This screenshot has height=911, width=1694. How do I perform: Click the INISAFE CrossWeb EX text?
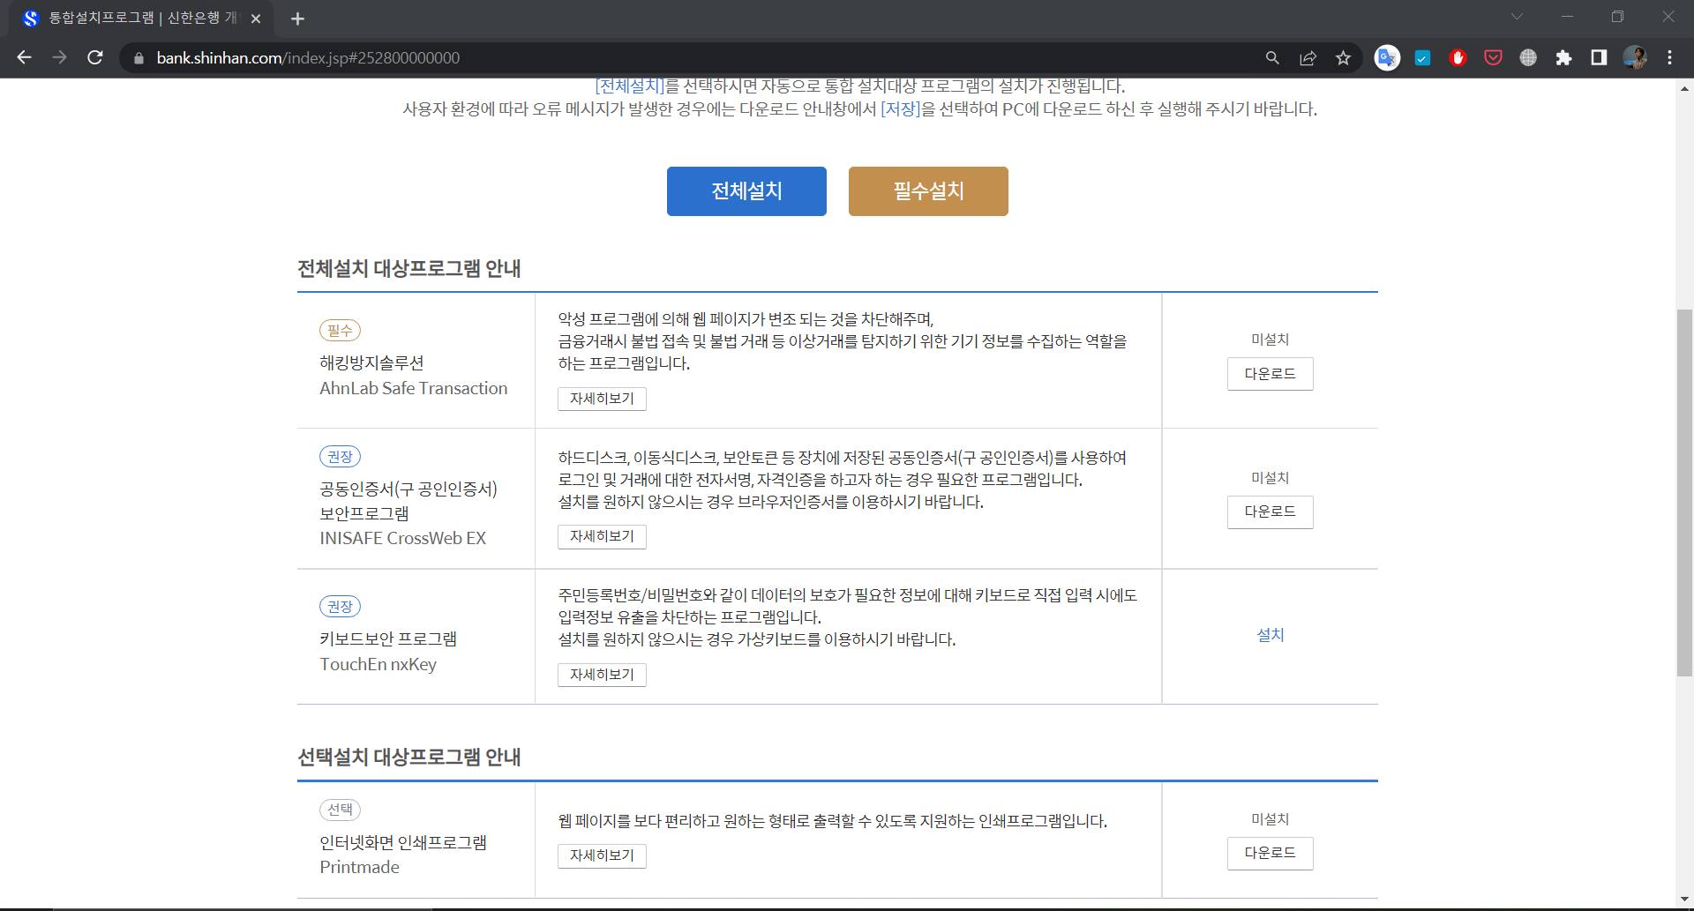pyautogui.click(x=402, y=539)
